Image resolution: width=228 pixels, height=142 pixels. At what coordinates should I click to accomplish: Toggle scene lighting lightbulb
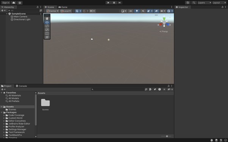(137, 11)
